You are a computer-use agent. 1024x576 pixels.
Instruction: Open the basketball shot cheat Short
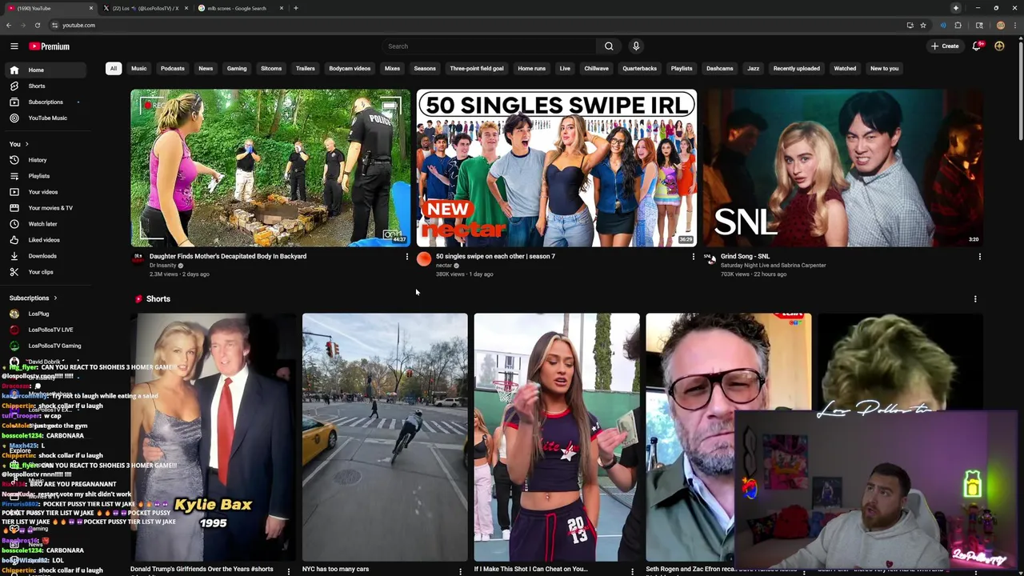point(557,438)
